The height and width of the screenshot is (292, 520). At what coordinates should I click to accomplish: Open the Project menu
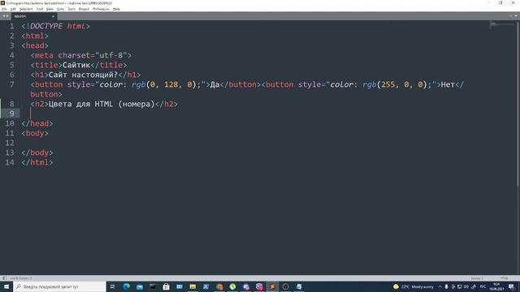[84, 9]
